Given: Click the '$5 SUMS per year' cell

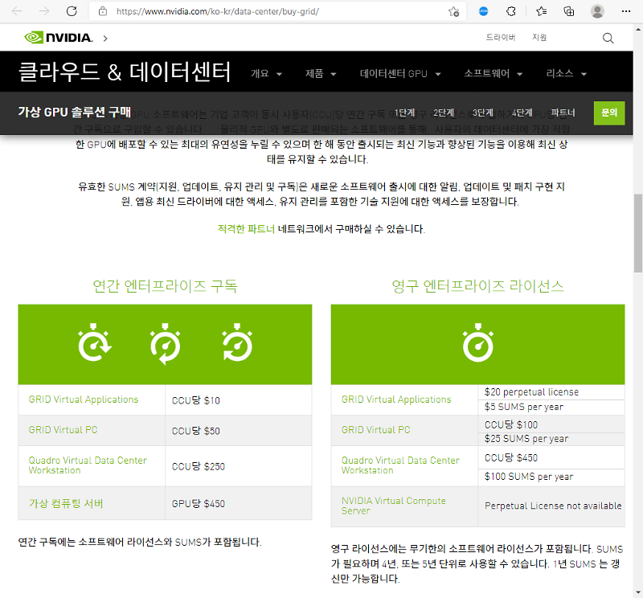Looking at the screenshot, I should [x=551, y=407].
